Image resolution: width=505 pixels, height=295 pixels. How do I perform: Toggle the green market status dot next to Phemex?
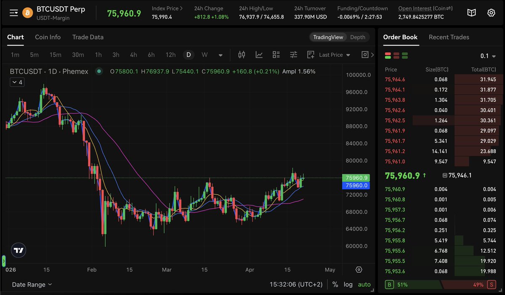point(99,72)
